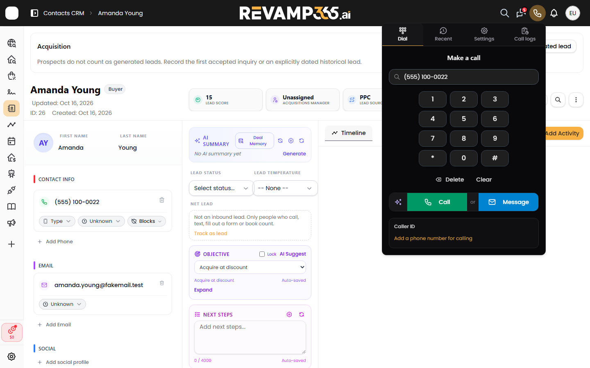Click the Track as lead link
The height and width of the screenshot is (368, 590).
[x=211, y=233]
